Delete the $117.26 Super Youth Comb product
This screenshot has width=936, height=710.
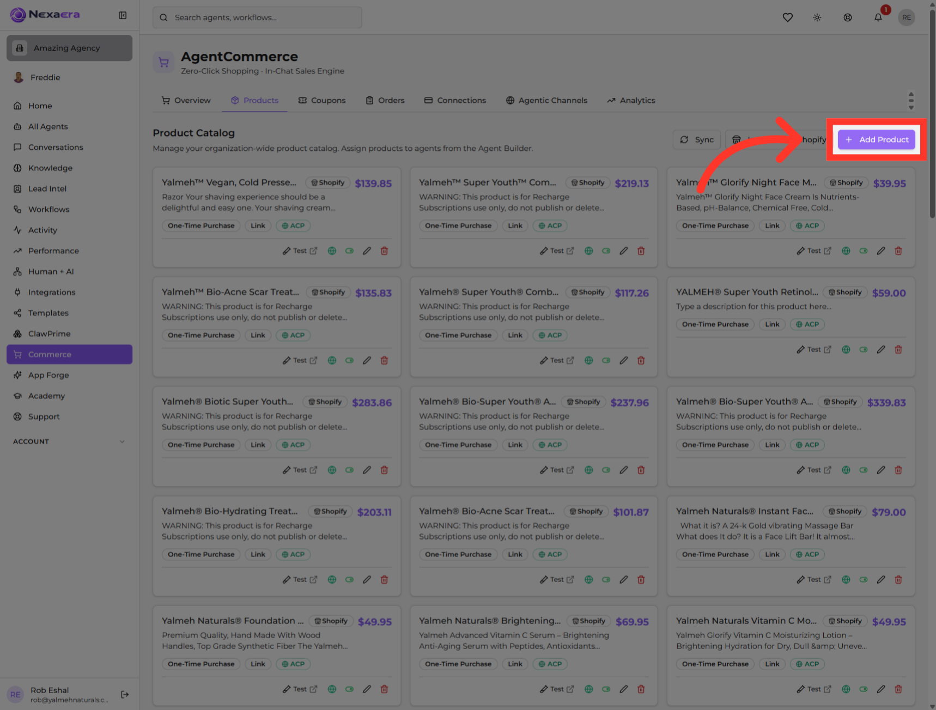(641, 360)
